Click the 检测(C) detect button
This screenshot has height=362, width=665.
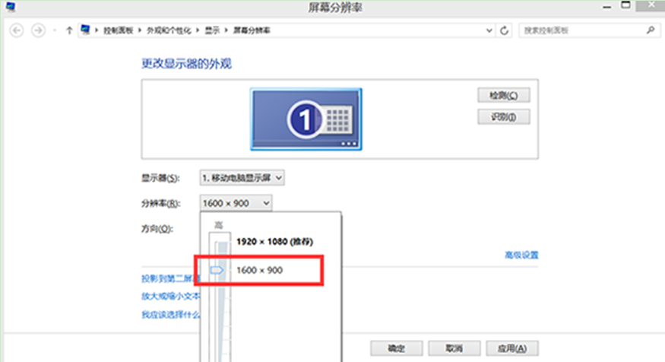[x=504, y=95]
